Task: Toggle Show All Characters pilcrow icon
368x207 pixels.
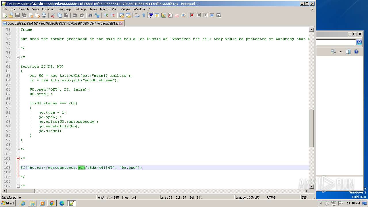Action: click(x=144, y=15)
